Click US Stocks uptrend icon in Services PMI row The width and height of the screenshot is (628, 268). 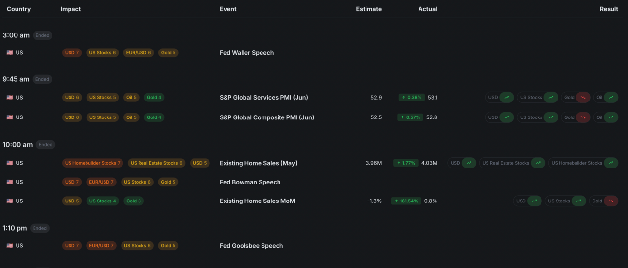551,98
